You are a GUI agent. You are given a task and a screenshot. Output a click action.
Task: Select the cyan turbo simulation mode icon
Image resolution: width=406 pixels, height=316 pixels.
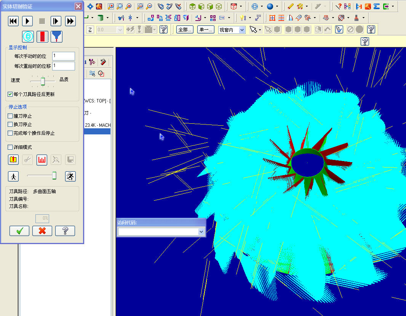(28, 37)
